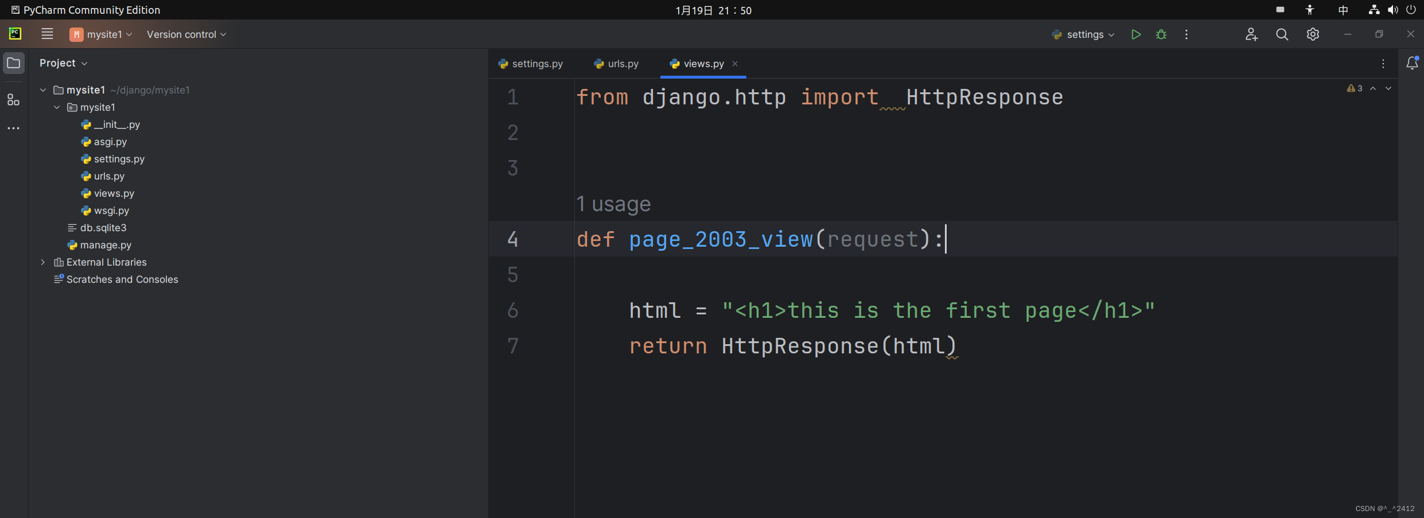Click the top bar keyboard indicator icon
This screenshot has height=518, width=1424.
[x=1280, y=10]
